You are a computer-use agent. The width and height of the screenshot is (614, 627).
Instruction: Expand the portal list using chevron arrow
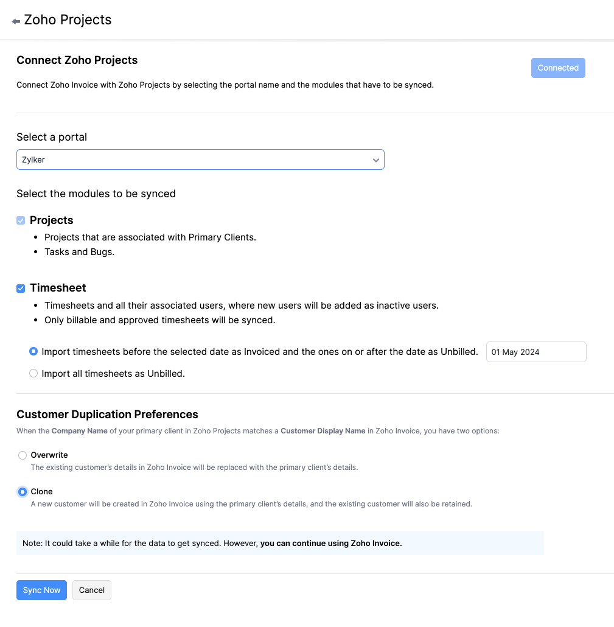tap(376, 160)
